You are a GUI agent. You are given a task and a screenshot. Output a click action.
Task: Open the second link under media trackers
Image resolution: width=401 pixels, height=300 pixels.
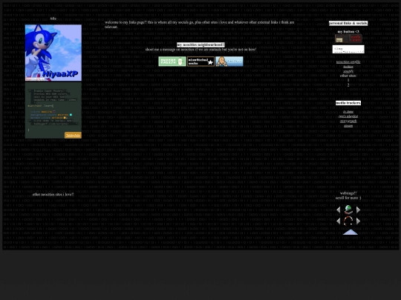point(348,116)
